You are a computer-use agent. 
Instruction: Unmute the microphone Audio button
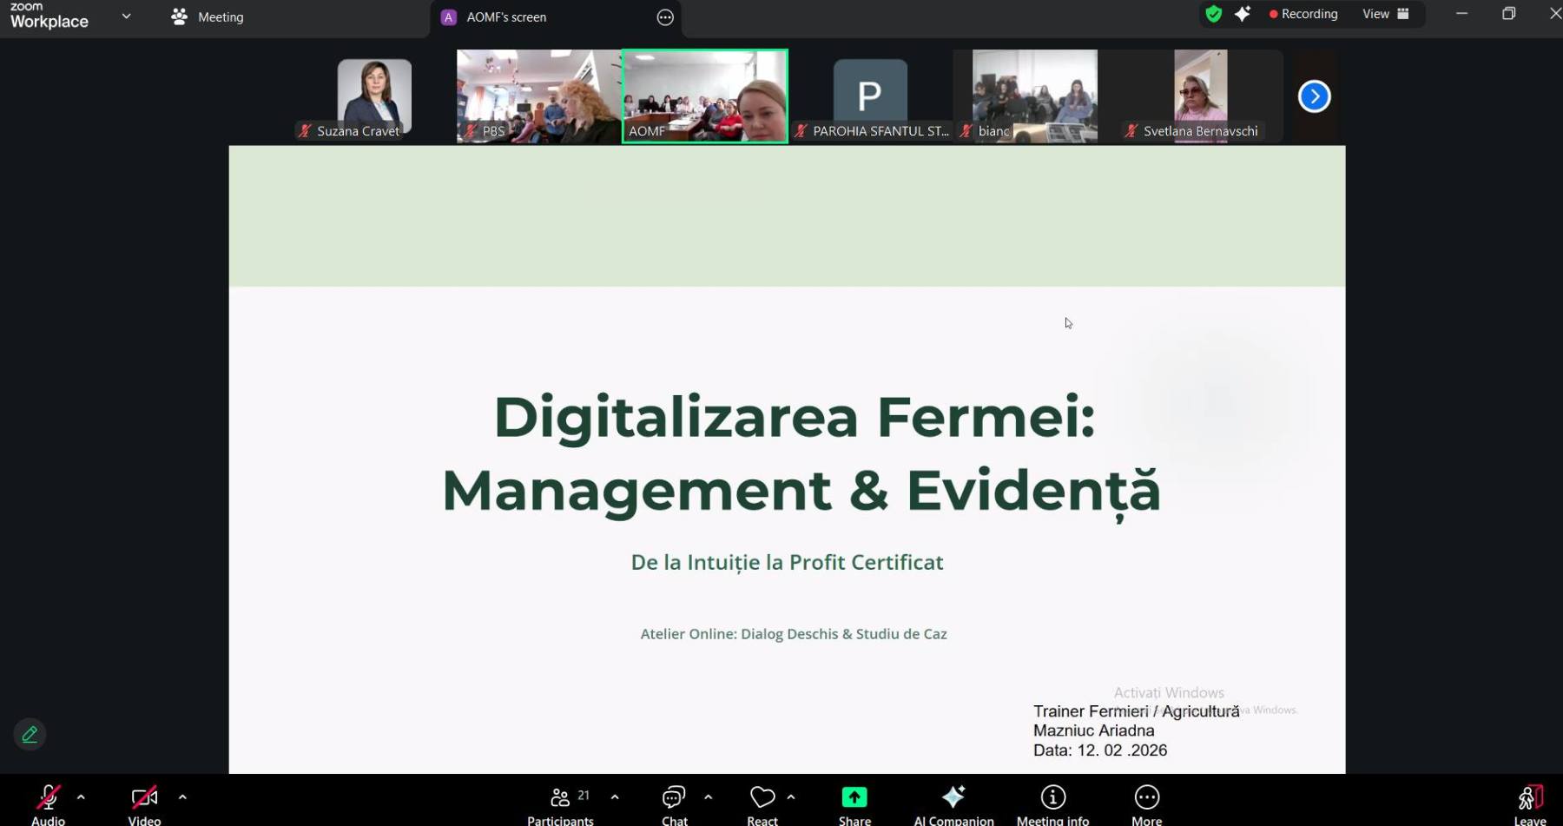coord(49,804)
